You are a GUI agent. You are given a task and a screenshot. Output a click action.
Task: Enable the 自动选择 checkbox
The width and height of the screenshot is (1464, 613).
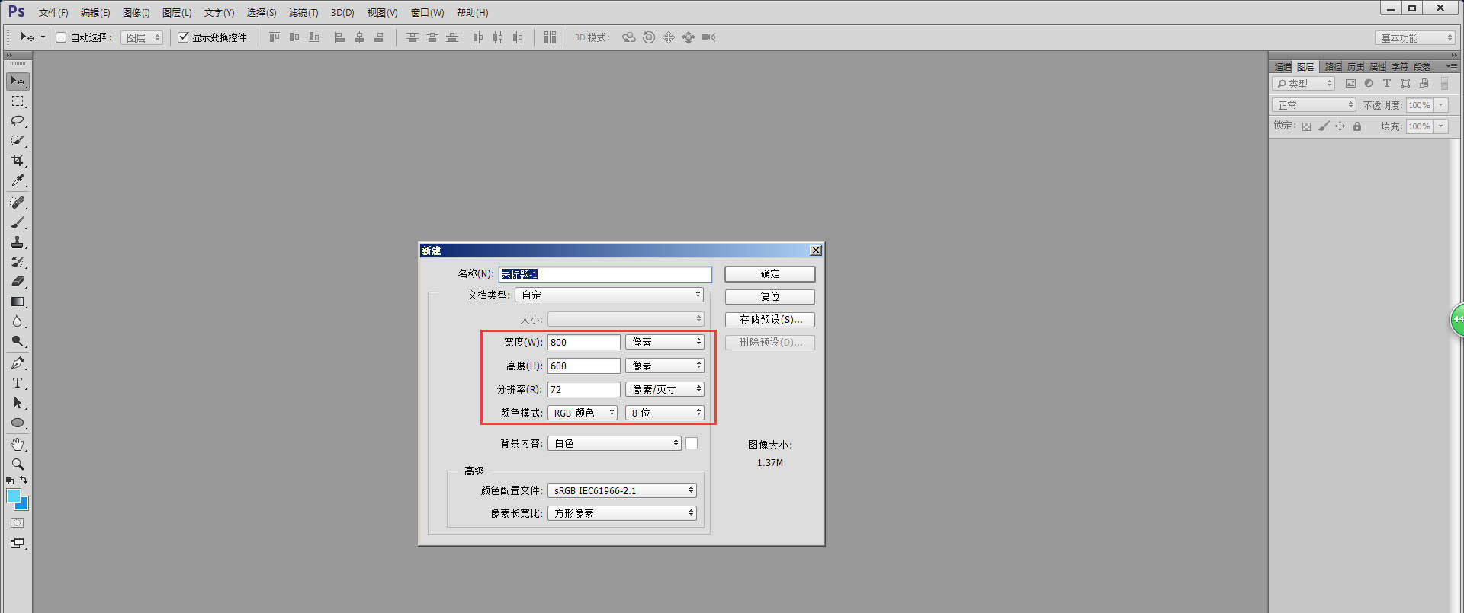pos(61,37)
